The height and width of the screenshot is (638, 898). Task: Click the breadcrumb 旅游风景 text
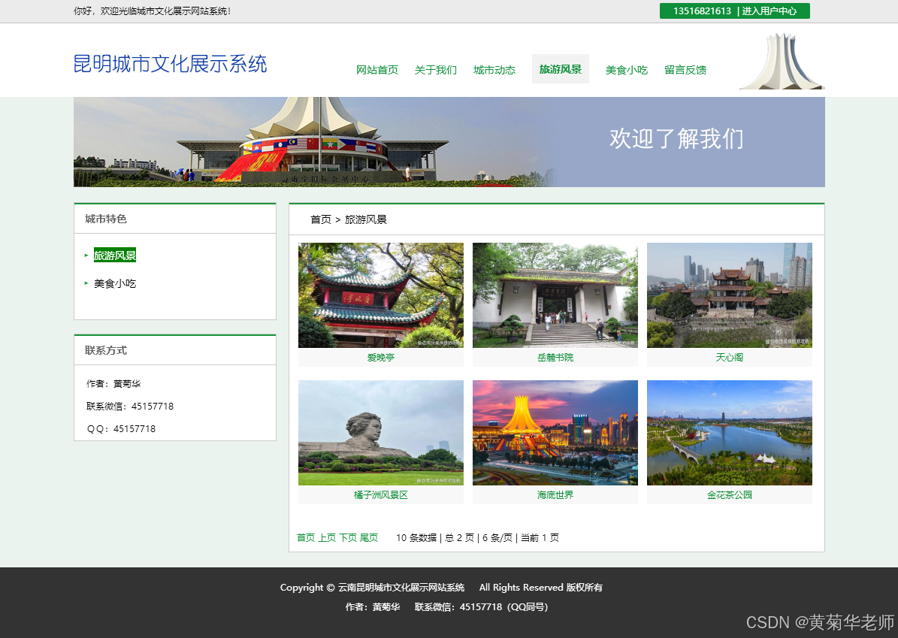[x=366, y=219]
